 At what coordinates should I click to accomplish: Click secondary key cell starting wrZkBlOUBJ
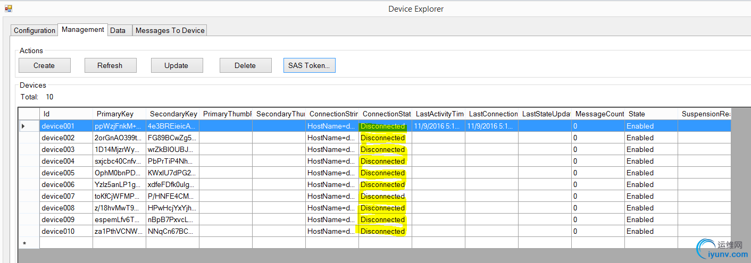[x=172, y=149]
